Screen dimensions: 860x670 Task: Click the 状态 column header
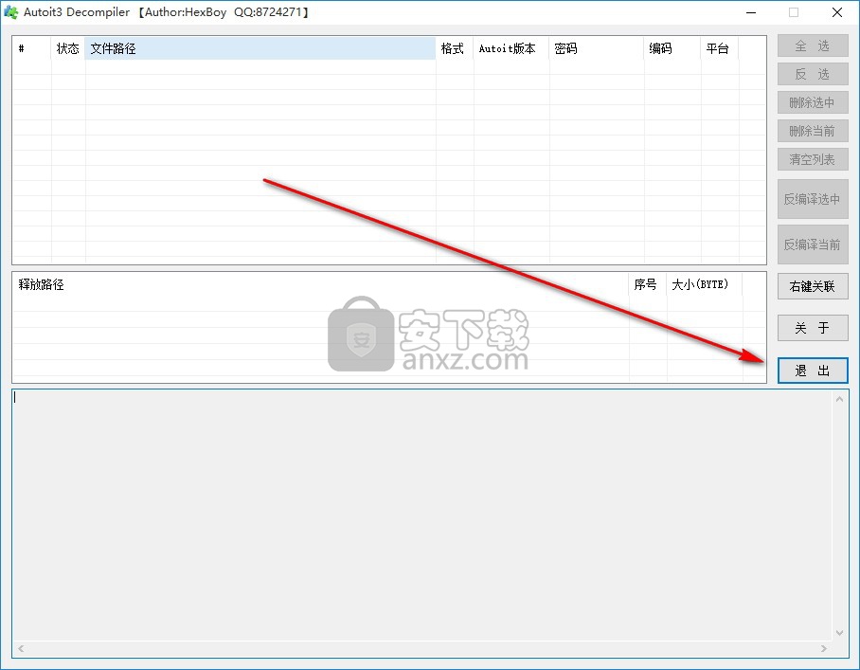68,48
